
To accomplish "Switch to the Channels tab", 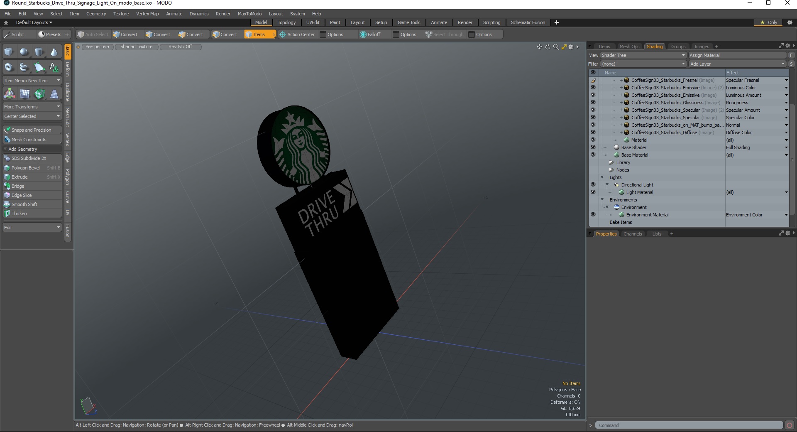I will tap(633, 234).
